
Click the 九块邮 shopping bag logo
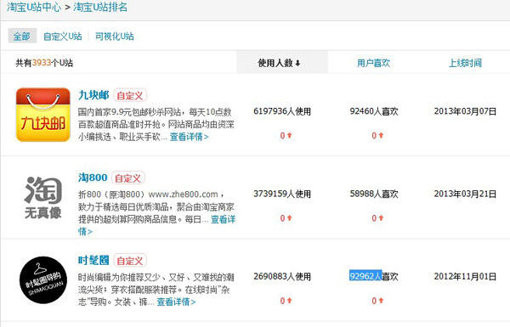[x=43, y=115]
